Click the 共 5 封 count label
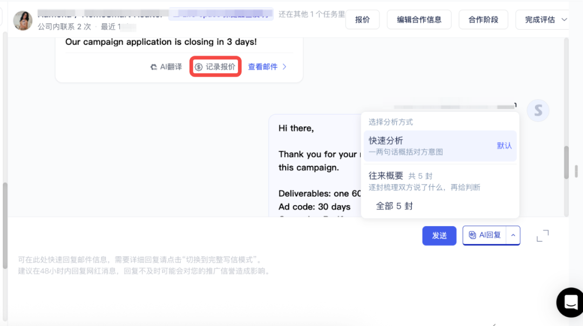Screen dimensions: 583x326 click(420, 176)
